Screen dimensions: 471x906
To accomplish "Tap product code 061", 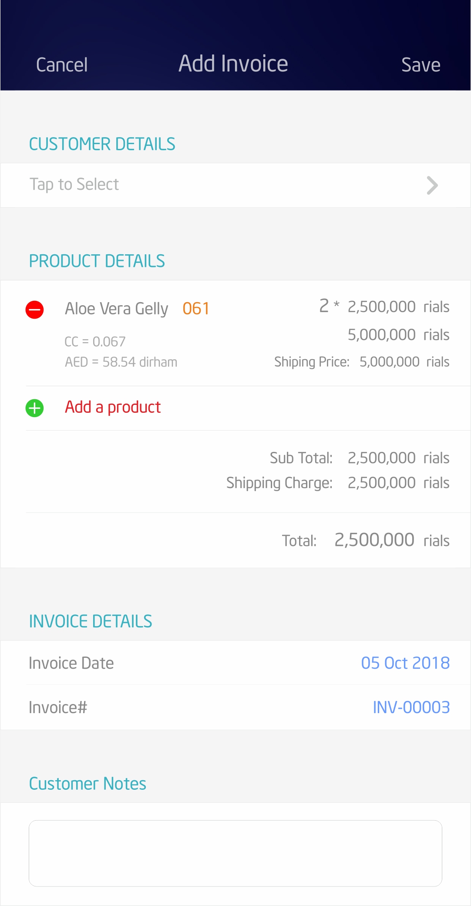I will (x=196, y=309).
